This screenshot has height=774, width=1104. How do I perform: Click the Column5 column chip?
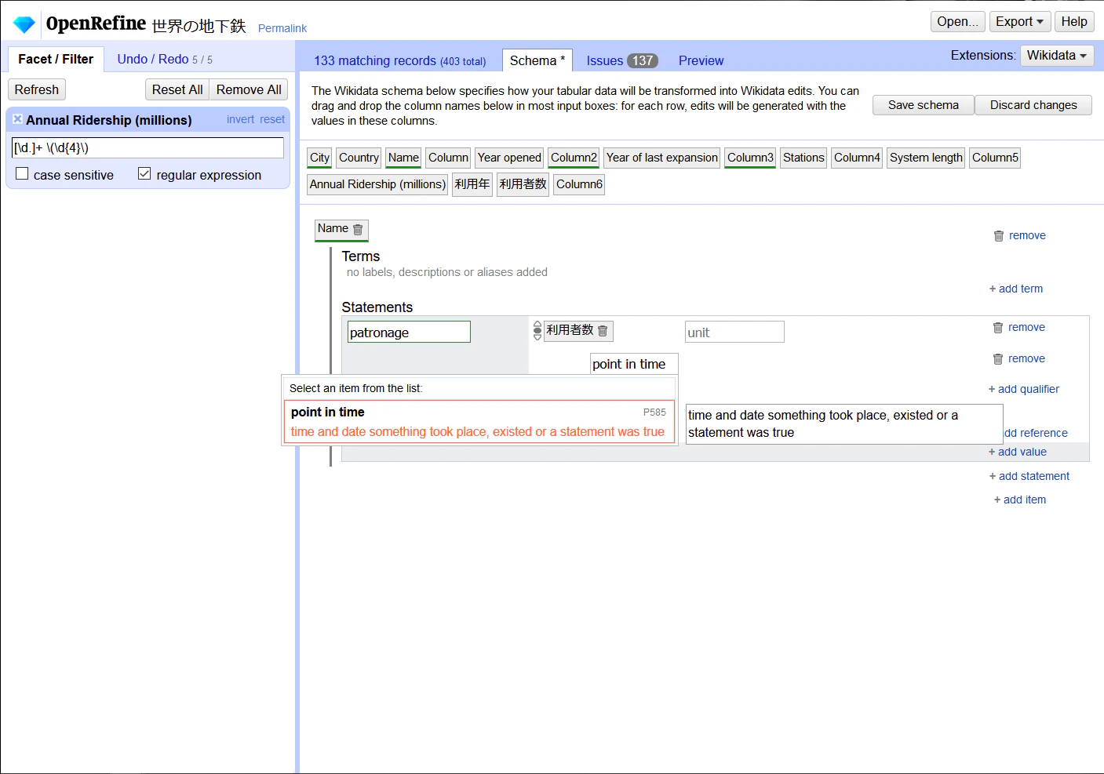pyautogui.click(x=995, y=158)
